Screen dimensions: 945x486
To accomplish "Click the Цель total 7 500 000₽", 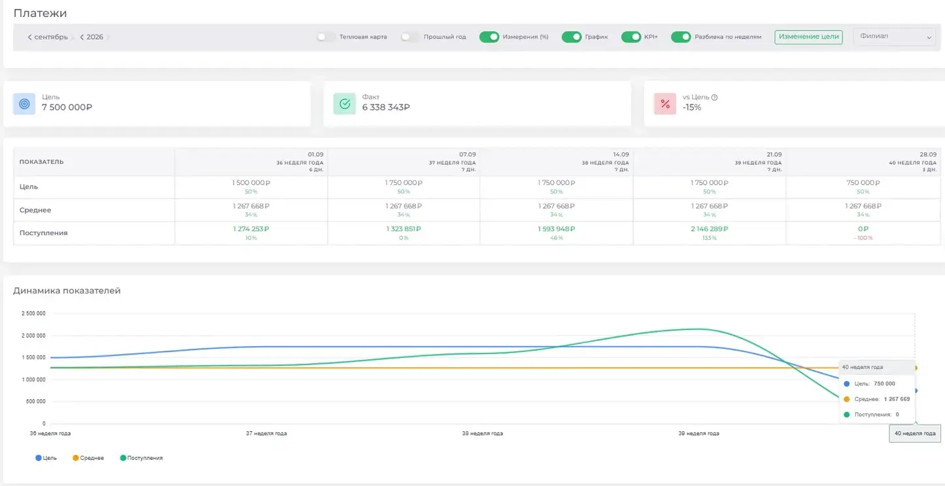I will click(67, 108).
